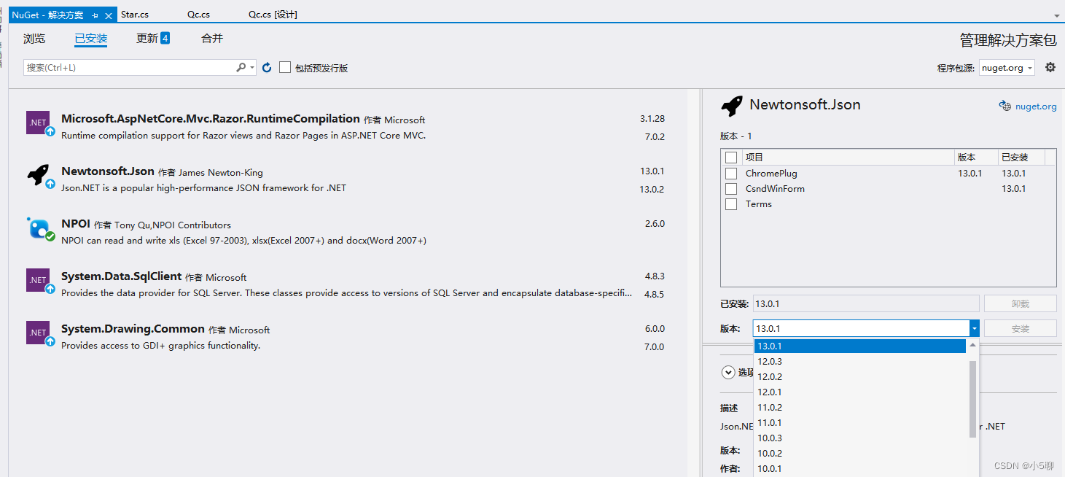Viewport: 1065px width, 477px height.
Task: Select version 12.0.3 from the version list
Action: (x=770, y=361)
